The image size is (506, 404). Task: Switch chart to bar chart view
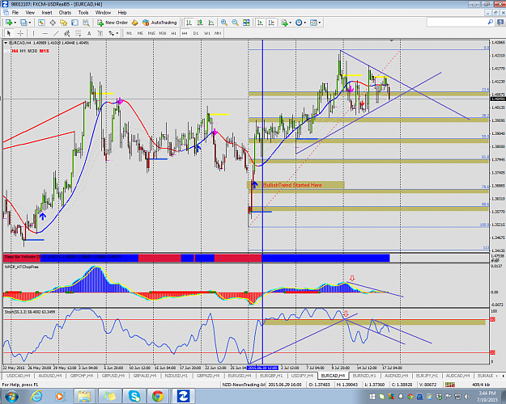(189, 23)
